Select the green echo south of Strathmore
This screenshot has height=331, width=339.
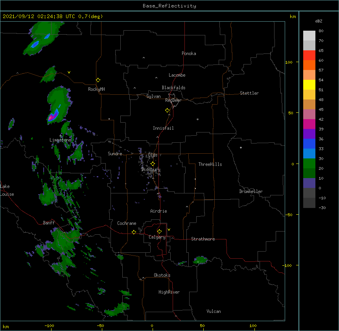pos(201,260)
